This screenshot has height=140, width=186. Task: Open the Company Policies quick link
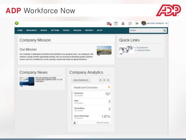(143, 50)
